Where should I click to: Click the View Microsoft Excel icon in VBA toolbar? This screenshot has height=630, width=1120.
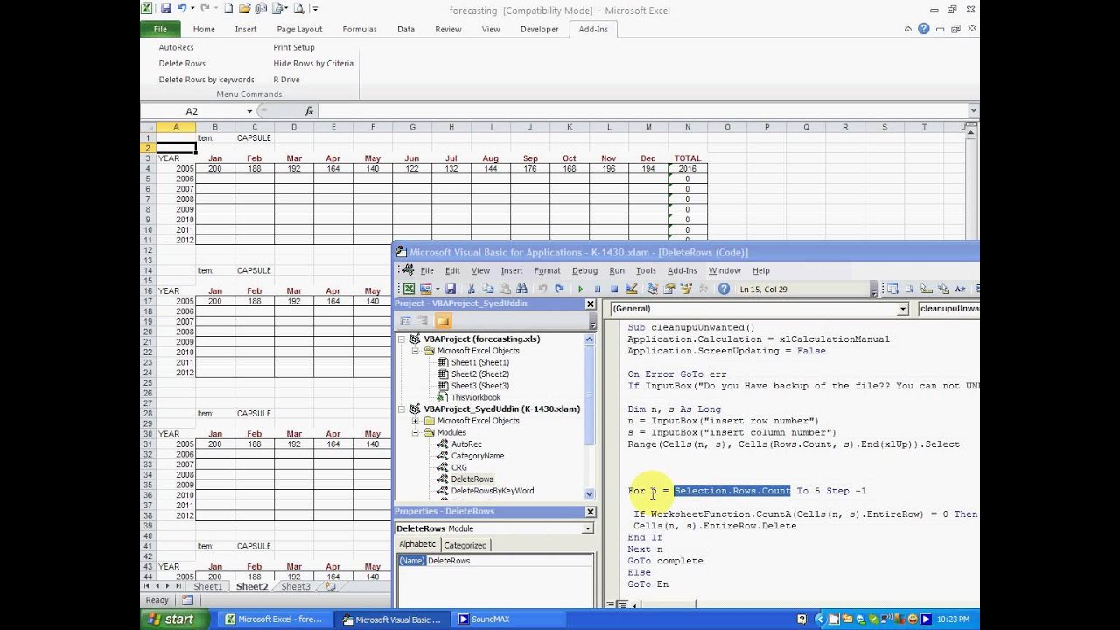tap(409, 289)
